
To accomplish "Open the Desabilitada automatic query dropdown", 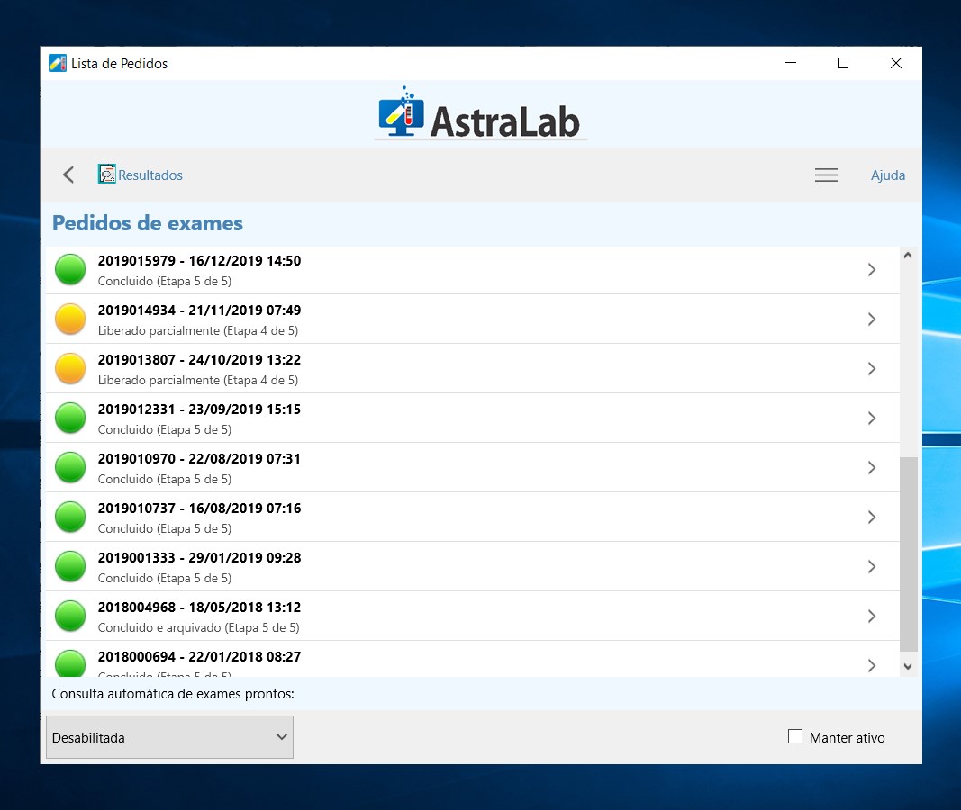I will [169, 737].
